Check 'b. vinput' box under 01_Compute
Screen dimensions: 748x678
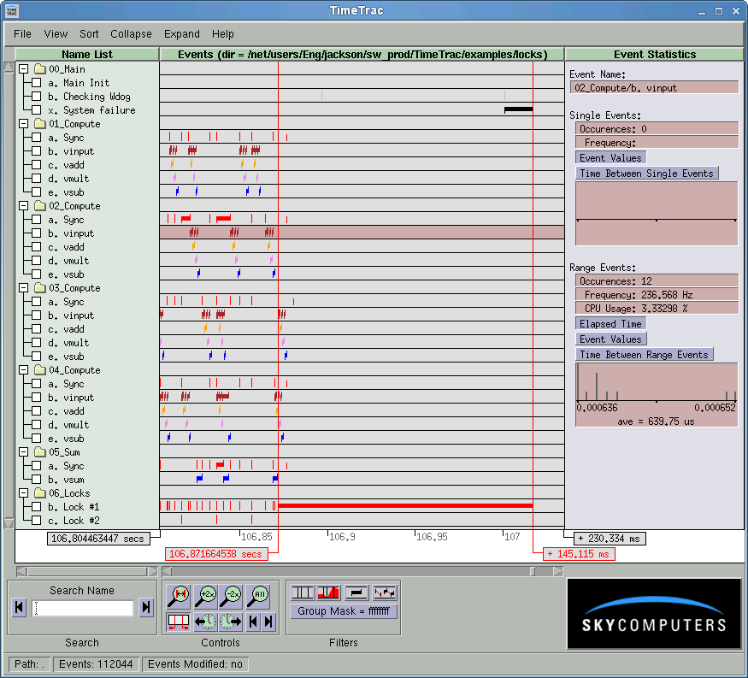point(36,151)
